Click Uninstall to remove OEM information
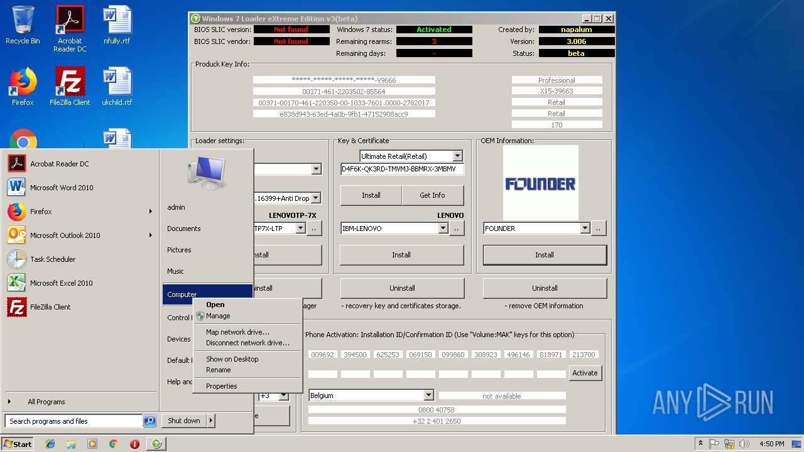Image resolution: width=804 pixels, height=452 pixels. (x=545, y=288)
